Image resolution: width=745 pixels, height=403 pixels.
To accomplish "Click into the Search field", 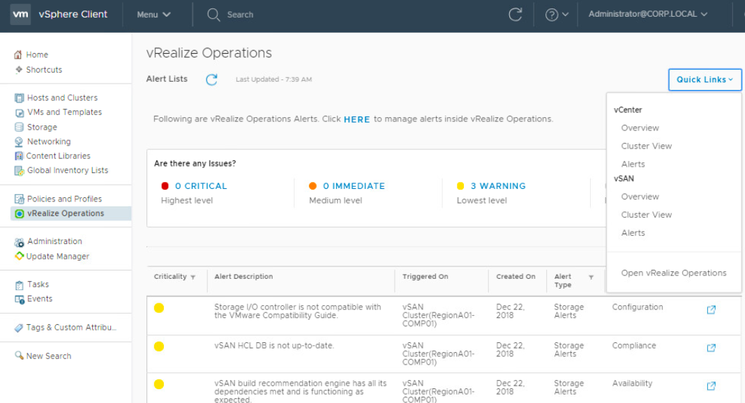I will pos(240,15).
